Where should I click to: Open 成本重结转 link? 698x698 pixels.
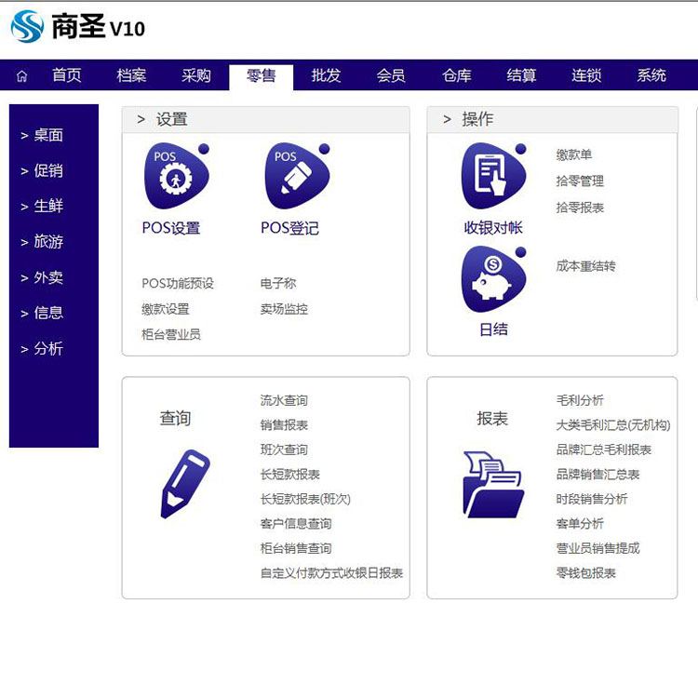click(x=585, y=266)
